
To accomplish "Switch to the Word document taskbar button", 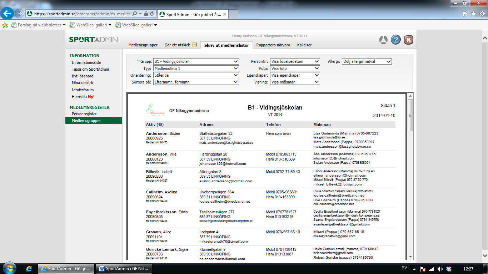I will tap(124, 268).
